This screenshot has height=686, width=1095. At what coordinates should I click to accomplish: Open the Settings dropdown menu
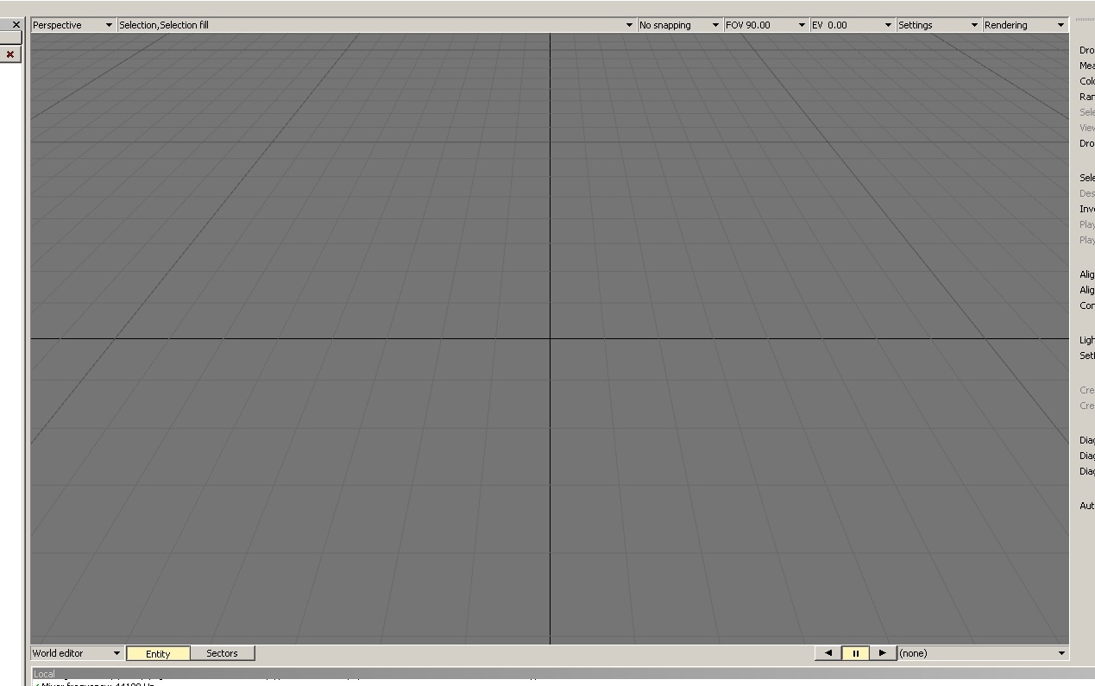pos(939,25)
